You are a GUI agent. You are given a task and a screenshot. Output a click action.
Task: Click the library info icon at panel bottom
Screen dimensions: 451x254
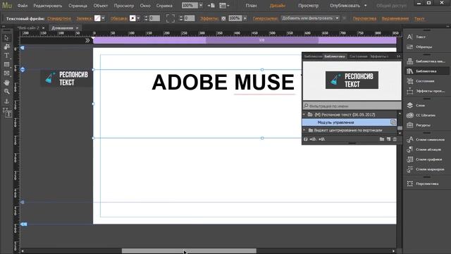[306, 140]
